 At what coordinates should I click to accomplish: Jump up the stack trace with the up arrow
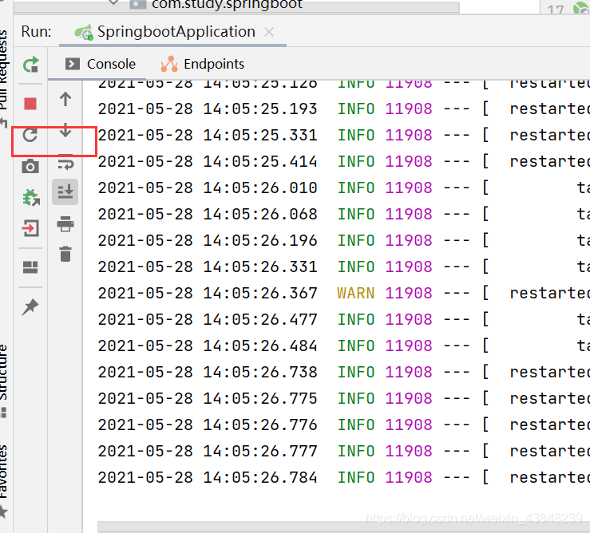click(x=65, y=99)
